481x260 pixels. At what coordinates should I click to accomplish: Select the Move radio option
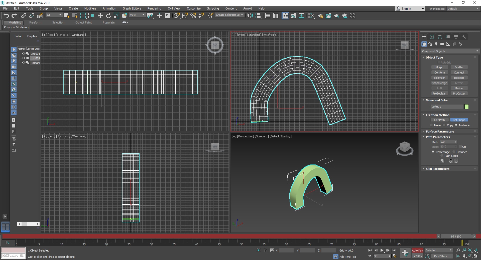[x=431, y=125]
